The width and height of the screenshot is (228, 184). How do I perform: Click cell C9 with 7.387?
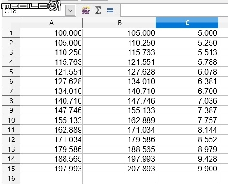coord(187,110)
